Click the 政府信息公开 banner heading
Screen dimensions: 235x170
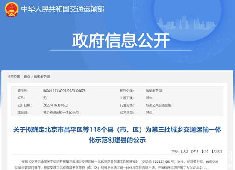coord(121,40)
